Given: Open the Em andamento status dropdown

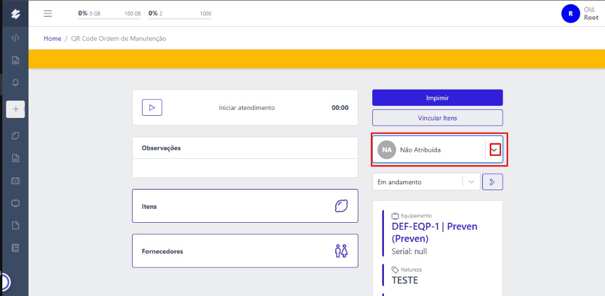Looking at the screenshot, I should pyautogui.click(x=471, y=182).
